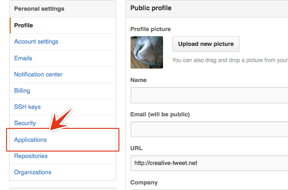Select SSH keys in sidebar
The height and width of the screenshot is (190, 288).
point(27,107)
